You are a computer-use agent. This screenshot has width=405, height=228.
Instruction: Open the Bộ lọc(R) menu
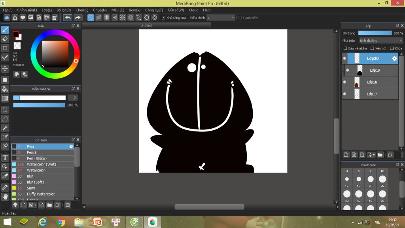pos(64,10)
